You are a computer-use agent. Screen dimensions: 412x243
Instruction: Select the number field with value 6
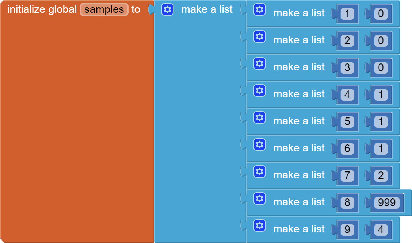click(x=347, y=148)
